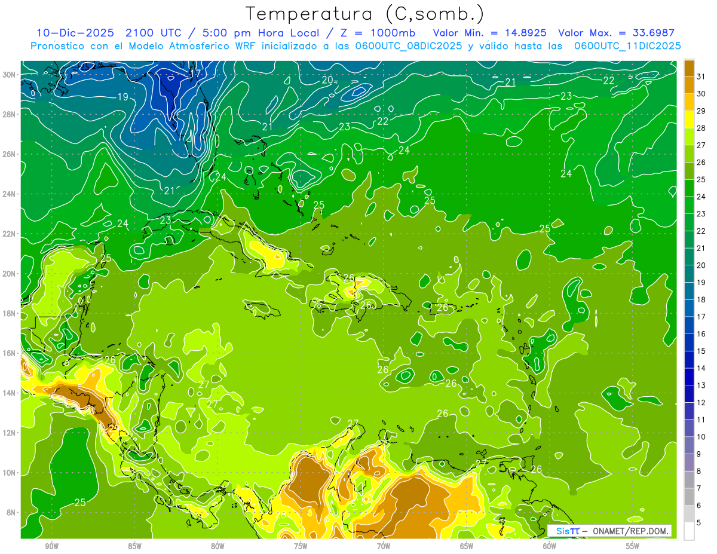717x554 pixels.
Task: Click the "12N" latitude axis label
Action: 10,433
